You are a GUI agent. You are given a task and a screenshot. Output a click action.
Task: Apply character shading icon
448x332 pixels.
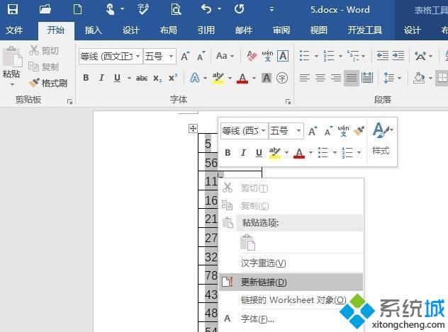tap(267, 78)
